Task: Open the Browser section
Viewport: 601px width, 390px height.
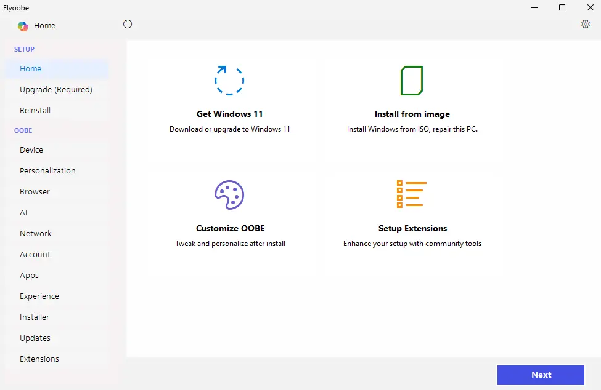Action: (57, 191)
